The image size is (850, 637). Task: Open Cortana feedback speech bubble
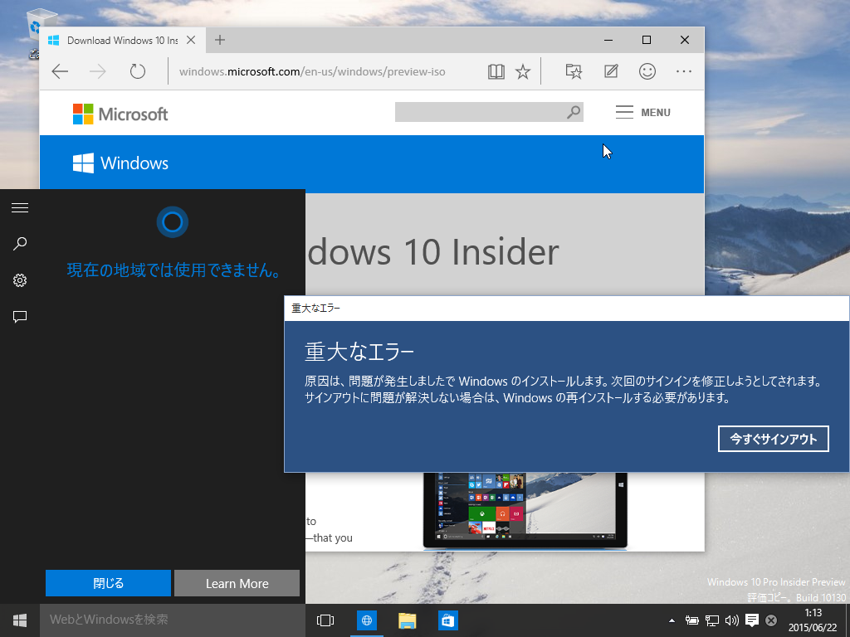pos(20,317)
